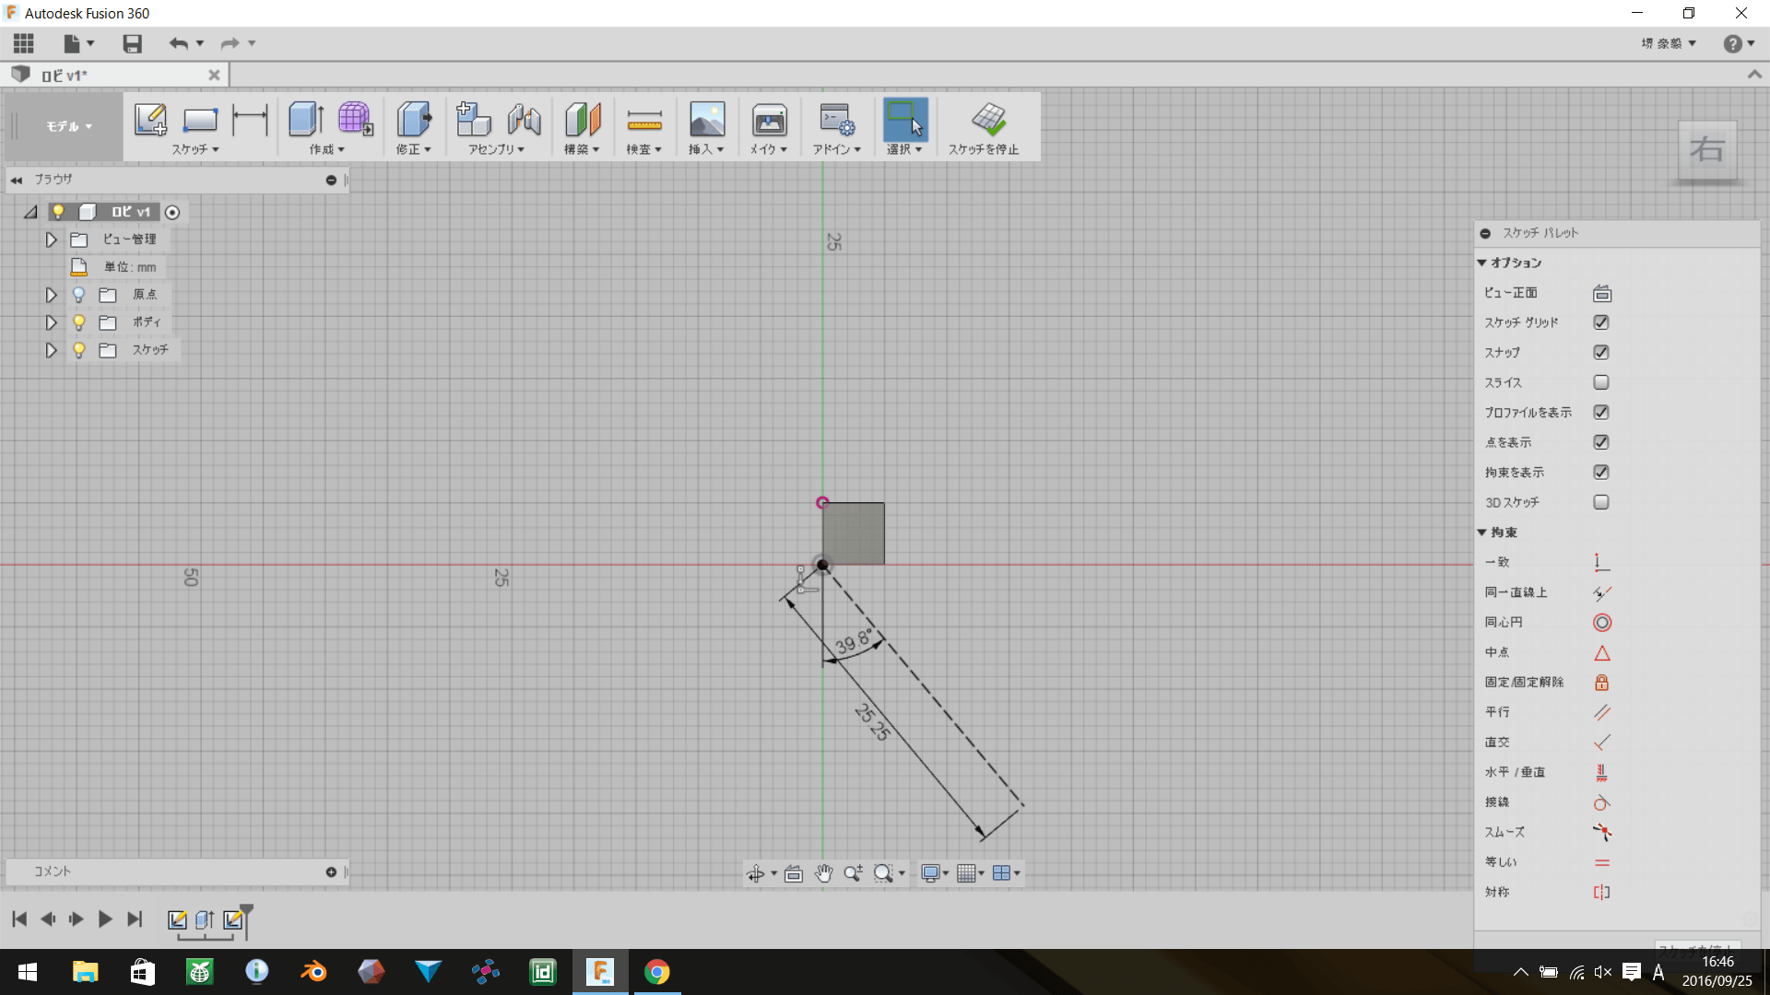
Task: Expand the view management folder
Action: pos(52,240)
